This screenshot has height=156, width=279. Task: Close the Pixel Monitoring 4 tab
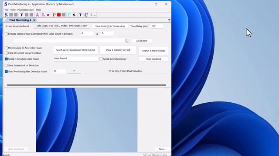34,20
